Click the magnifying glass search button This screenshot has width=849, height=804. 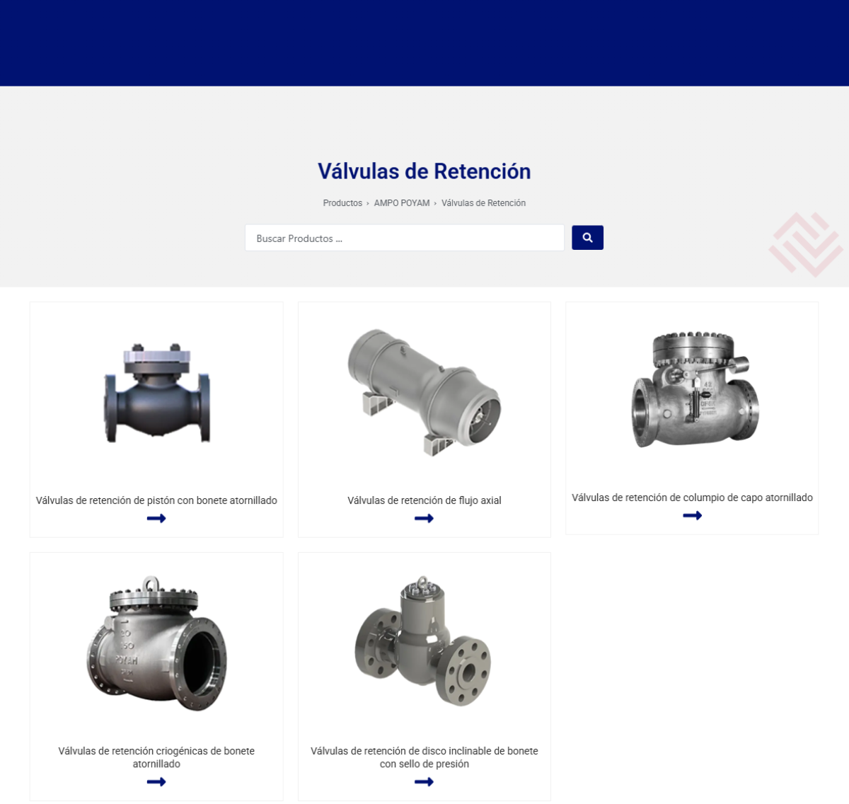(587, 238)
